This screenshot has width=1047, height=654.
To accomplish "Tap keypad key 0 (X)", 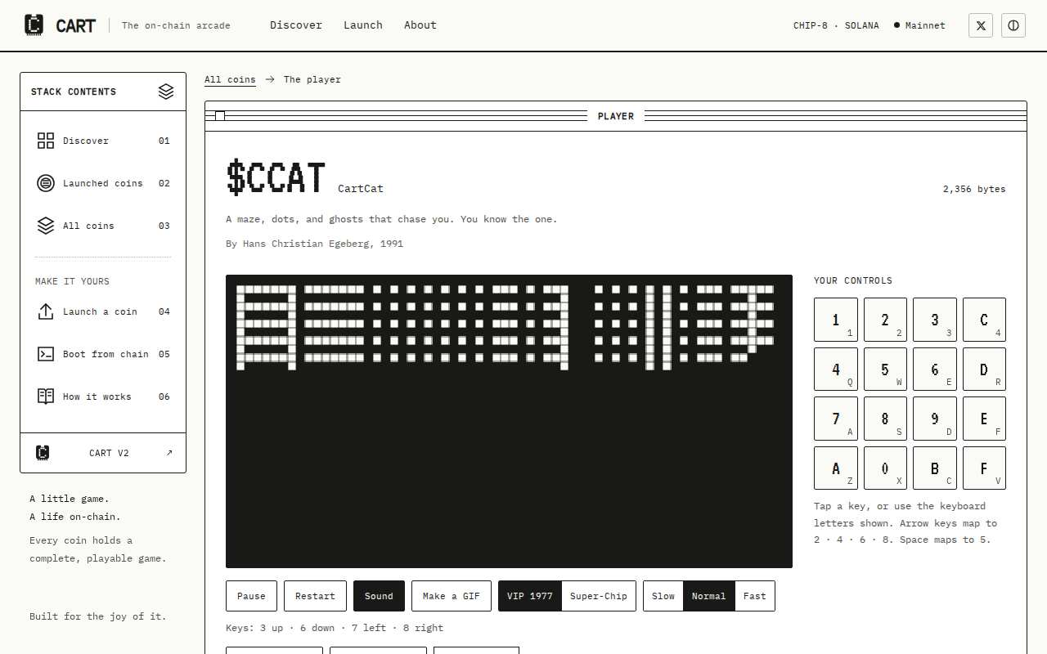I will click(885, 468).
